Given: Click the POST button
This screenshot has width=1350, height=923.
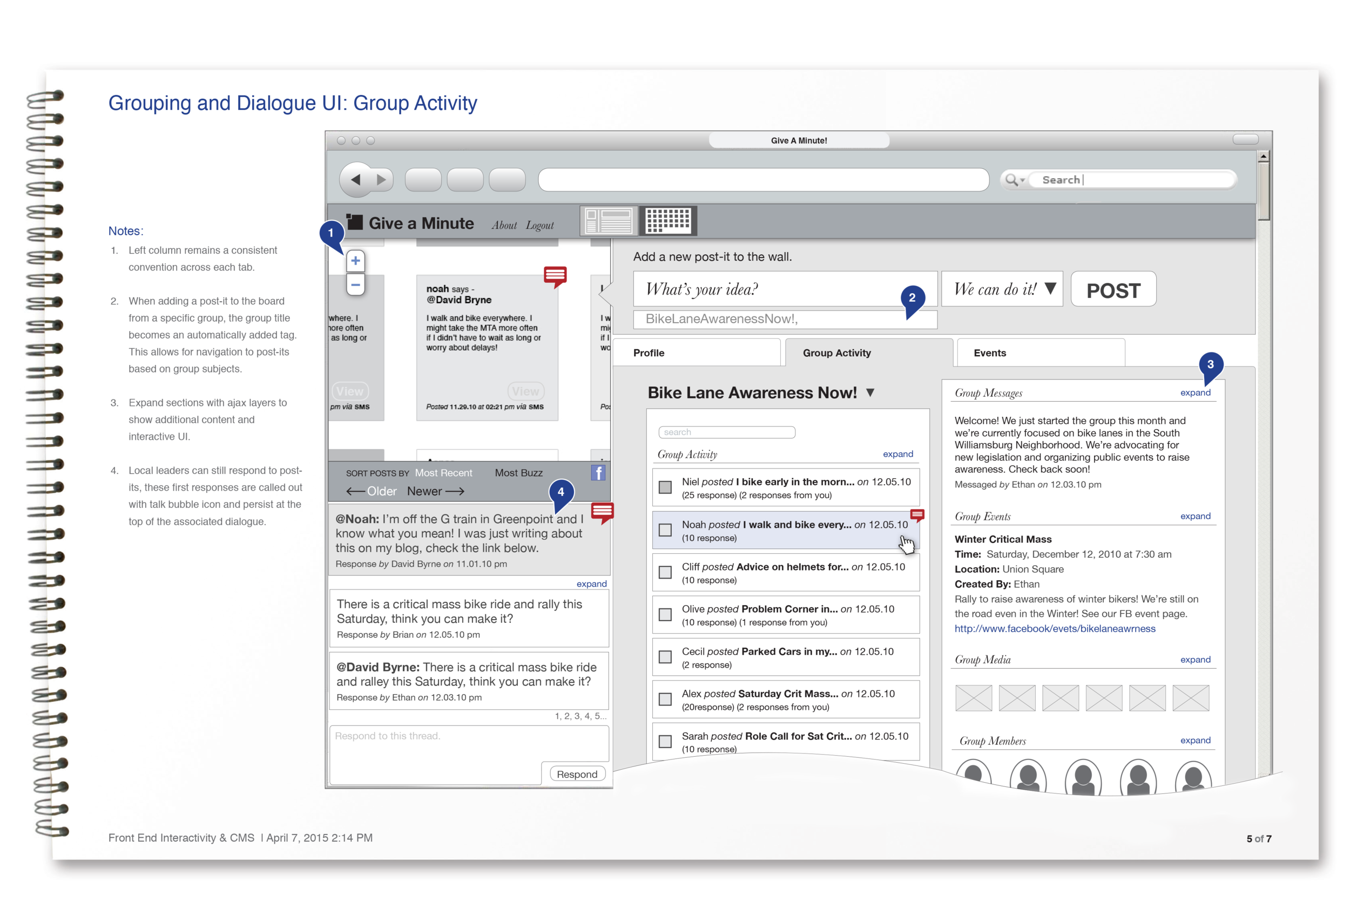Looking at the screenshot, I should click(1113, 289).
